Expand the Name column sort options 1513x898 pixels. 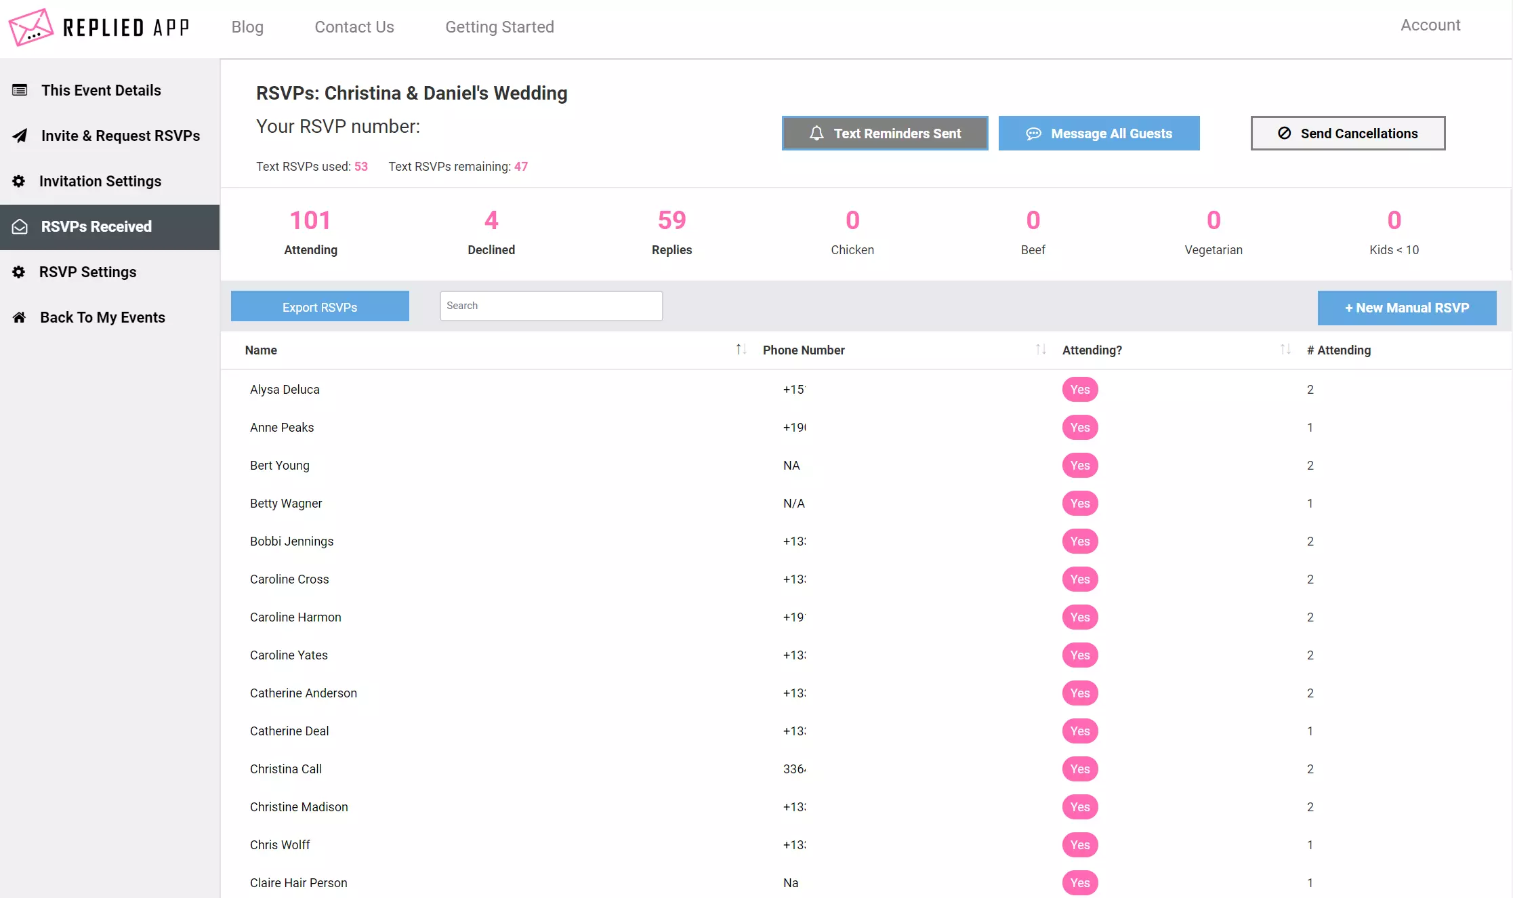(x=739, y=350)
